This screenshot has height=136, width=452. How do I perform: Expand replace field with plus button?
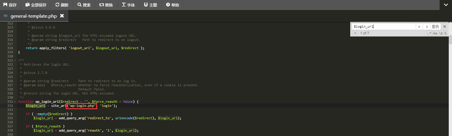click(x=355, y=33)
